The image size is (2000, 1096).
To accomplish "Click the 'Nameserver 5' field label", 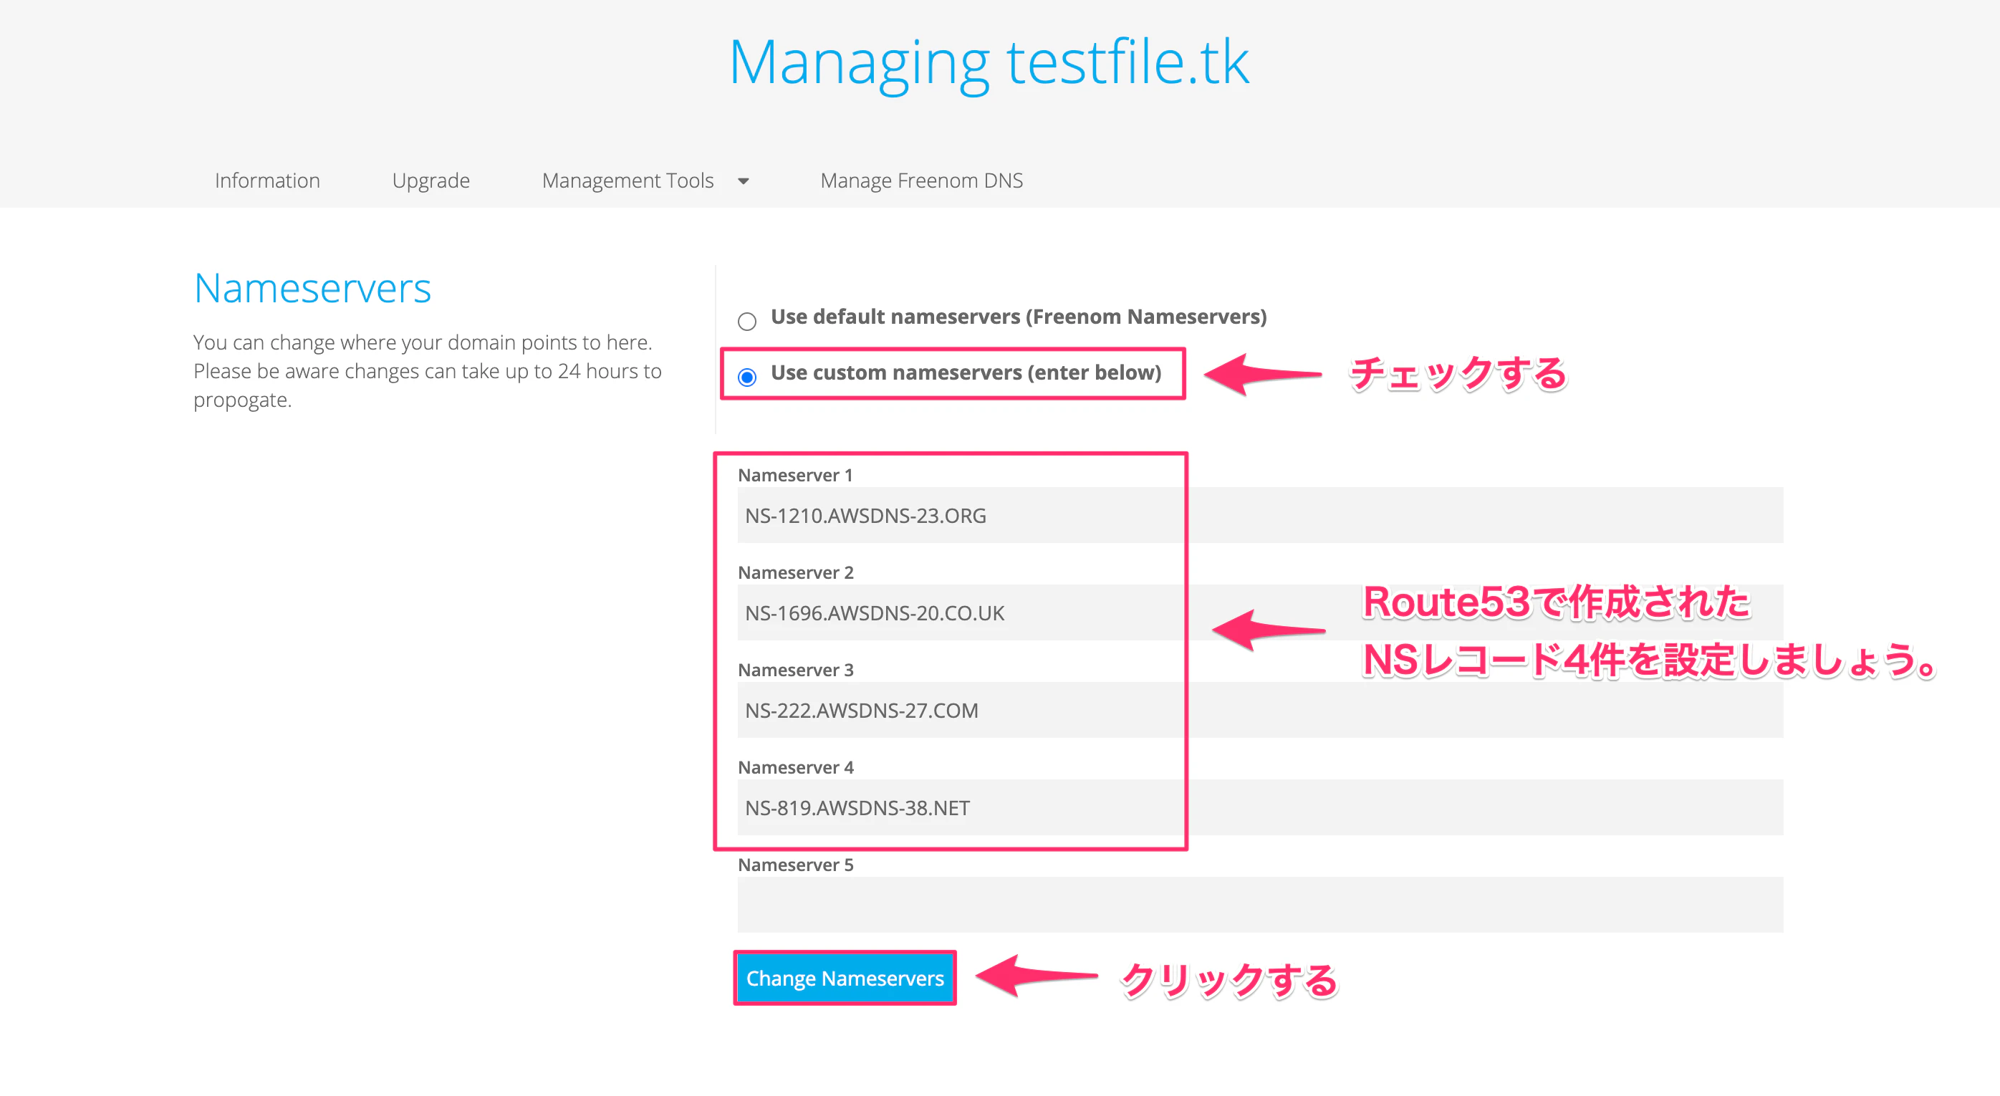I will [x=796, y=865].
